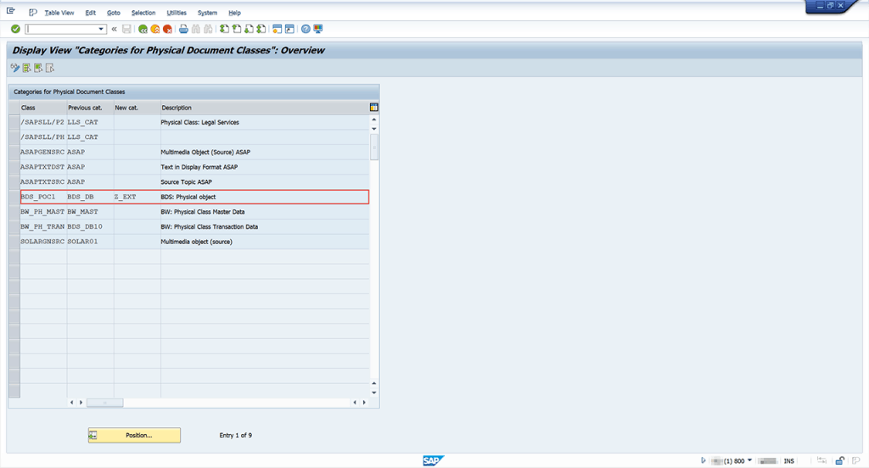The width and height of the screenshot is (869, 468).
Task: Click the Save diskette icon in toolbar
Action: point(127,29)
